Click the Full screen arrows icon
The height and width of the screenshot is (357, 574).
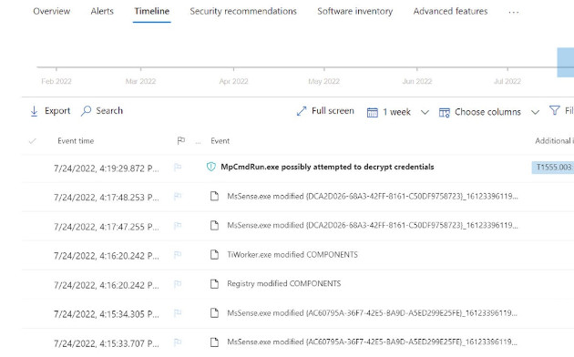302,111
